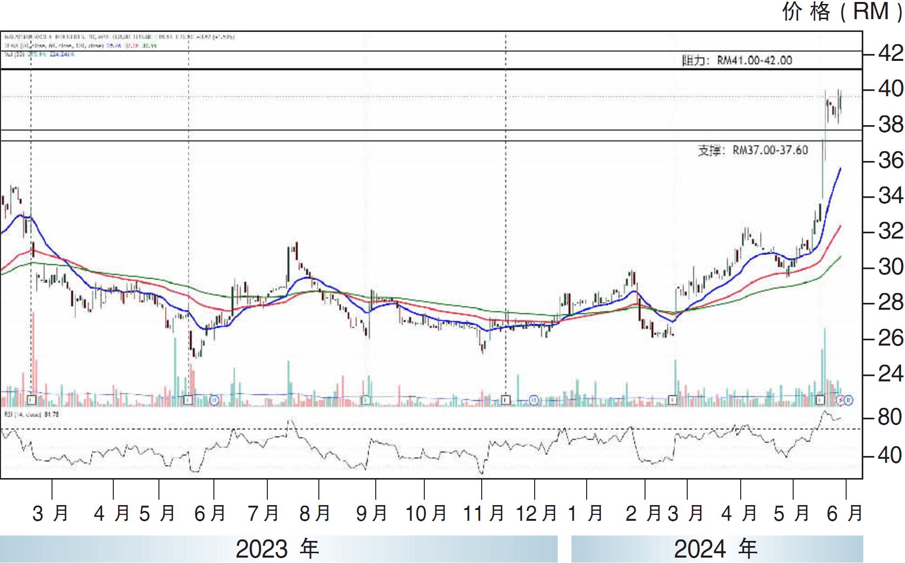Click the 36 price axis label
Viewport: 905px width, 563px height.
(x=890, y=161)
